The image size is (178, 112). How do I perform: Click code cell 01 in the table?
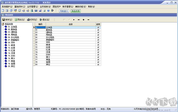pyautogui.click(x=40, y=27)
